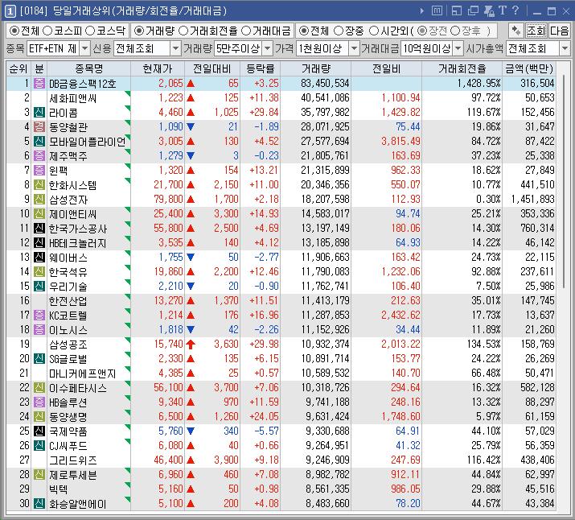
Task: Select the 코스피 market radio button
Action: coord(47,31)
